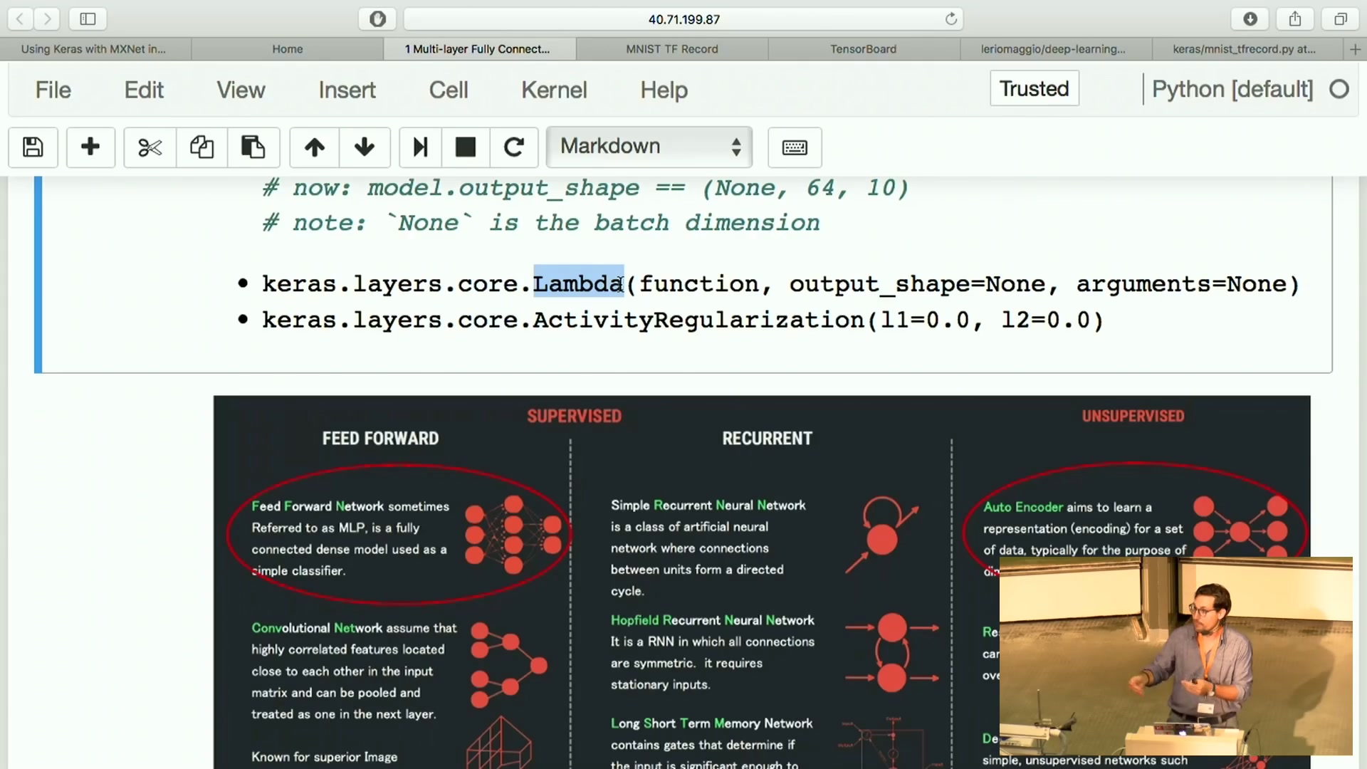The height and width of the screenshot is (769, 1367).
Task: Click the address bar showing 40.71.199.87
Action: (x=683, y=19)
